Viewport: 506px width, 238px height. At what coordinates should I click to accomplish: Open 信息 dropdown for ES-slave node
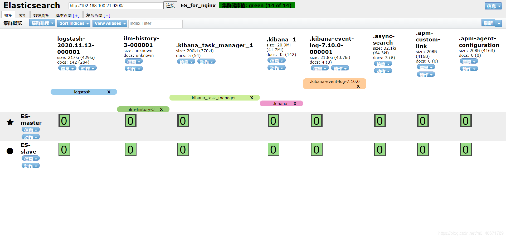[31, 158]
